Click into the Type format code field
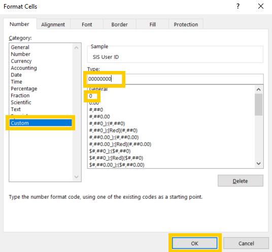This screenshot has height=252, width=272. click(175, 79)
